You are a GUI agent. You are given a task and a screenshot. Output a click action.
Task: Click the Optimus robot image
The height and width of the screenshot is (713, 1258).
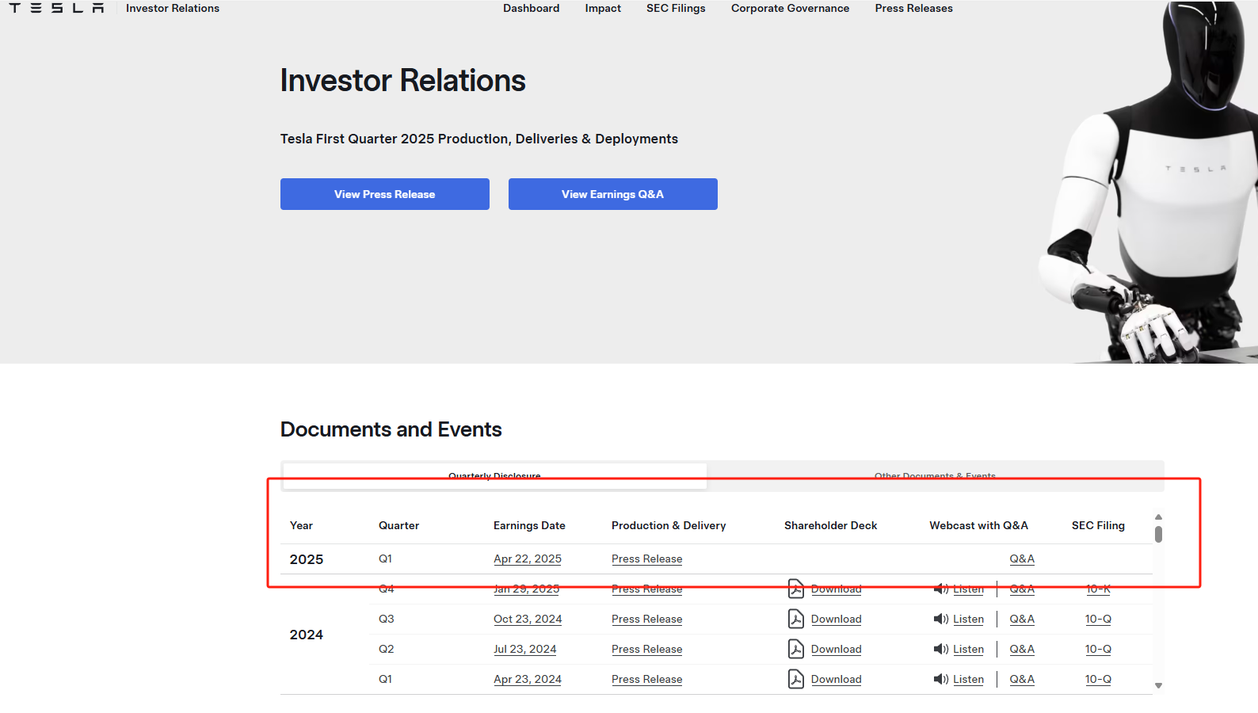[x=1149, y=182]
